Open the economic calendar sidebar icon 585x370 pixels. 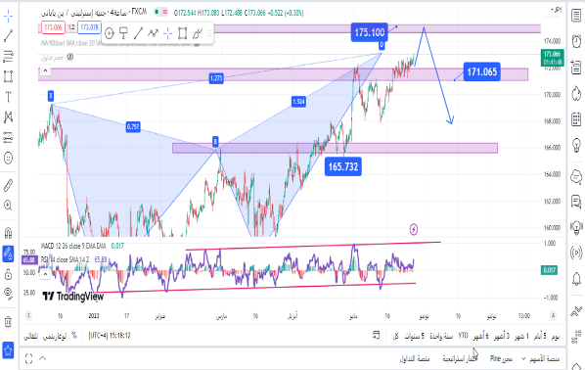click(x=576, y=119)
